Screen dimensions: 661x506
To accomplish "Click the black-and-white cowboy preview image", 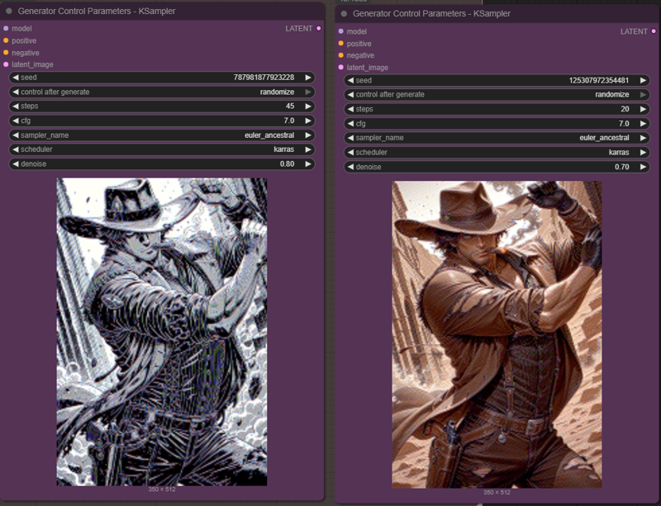I will point(162,332).
